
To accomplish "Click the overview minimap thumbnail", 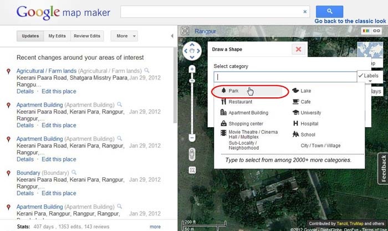I will click(370, 50).
